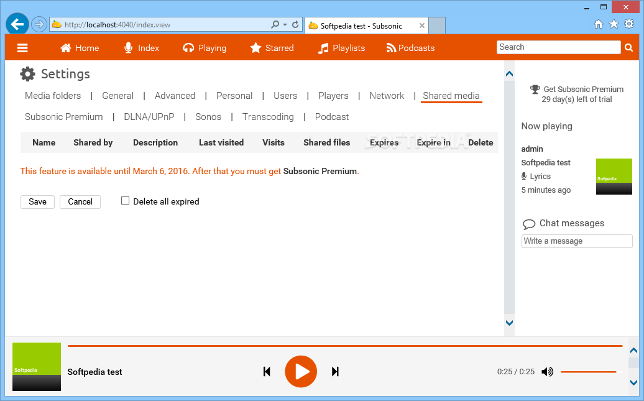
Task: Open a new browser tab
Action: pos(437,25)
